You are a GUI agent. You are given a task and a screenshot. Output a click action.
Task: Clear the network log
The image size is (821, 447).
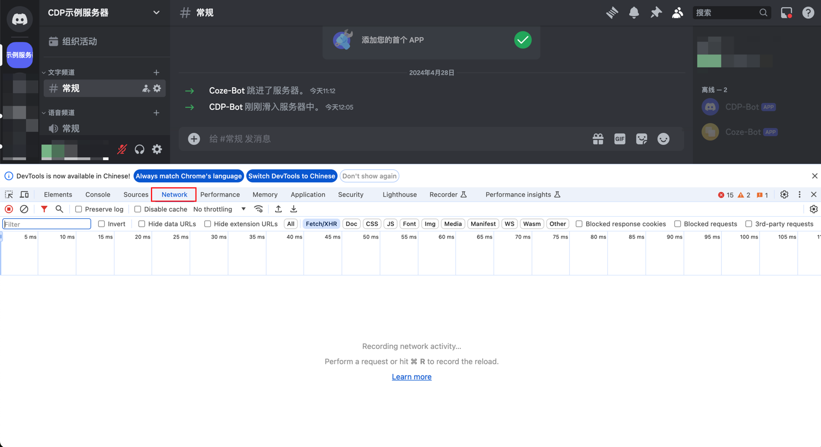(x=24, y=209)
